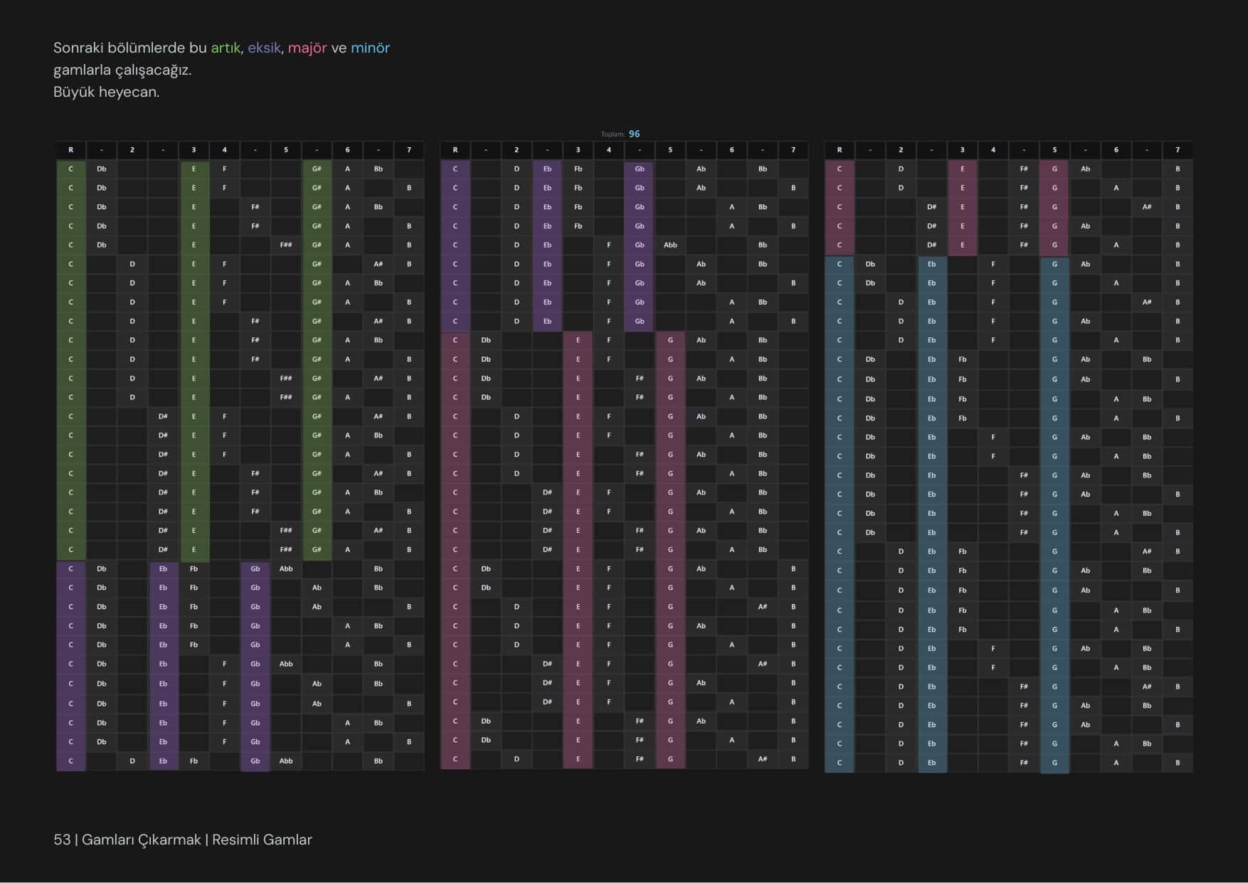Screen dimensions: 1248x883
Task: Click the "Büyük heyecan." text line
Action: coord(107,92)
